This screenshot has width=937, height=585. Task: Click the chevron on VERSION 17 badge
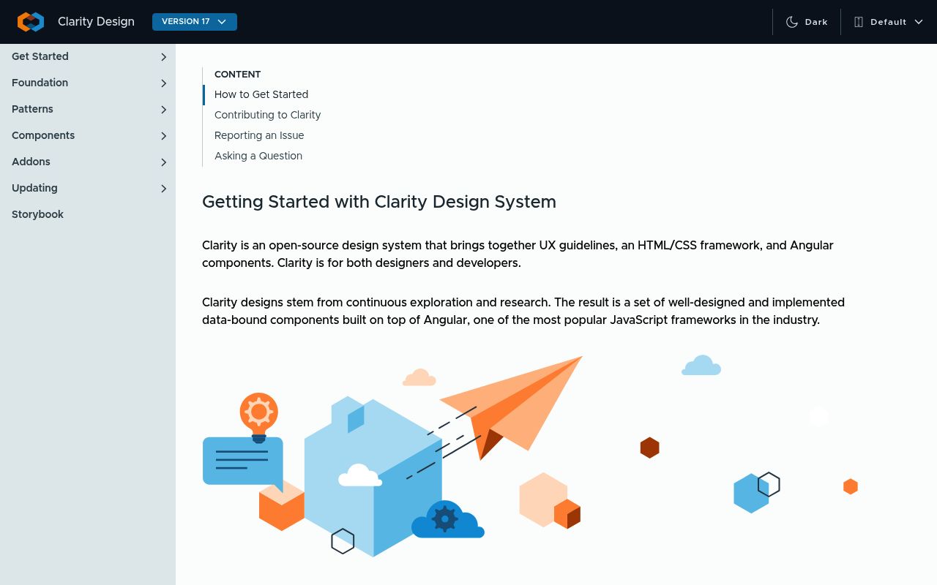tap(222, 22)
